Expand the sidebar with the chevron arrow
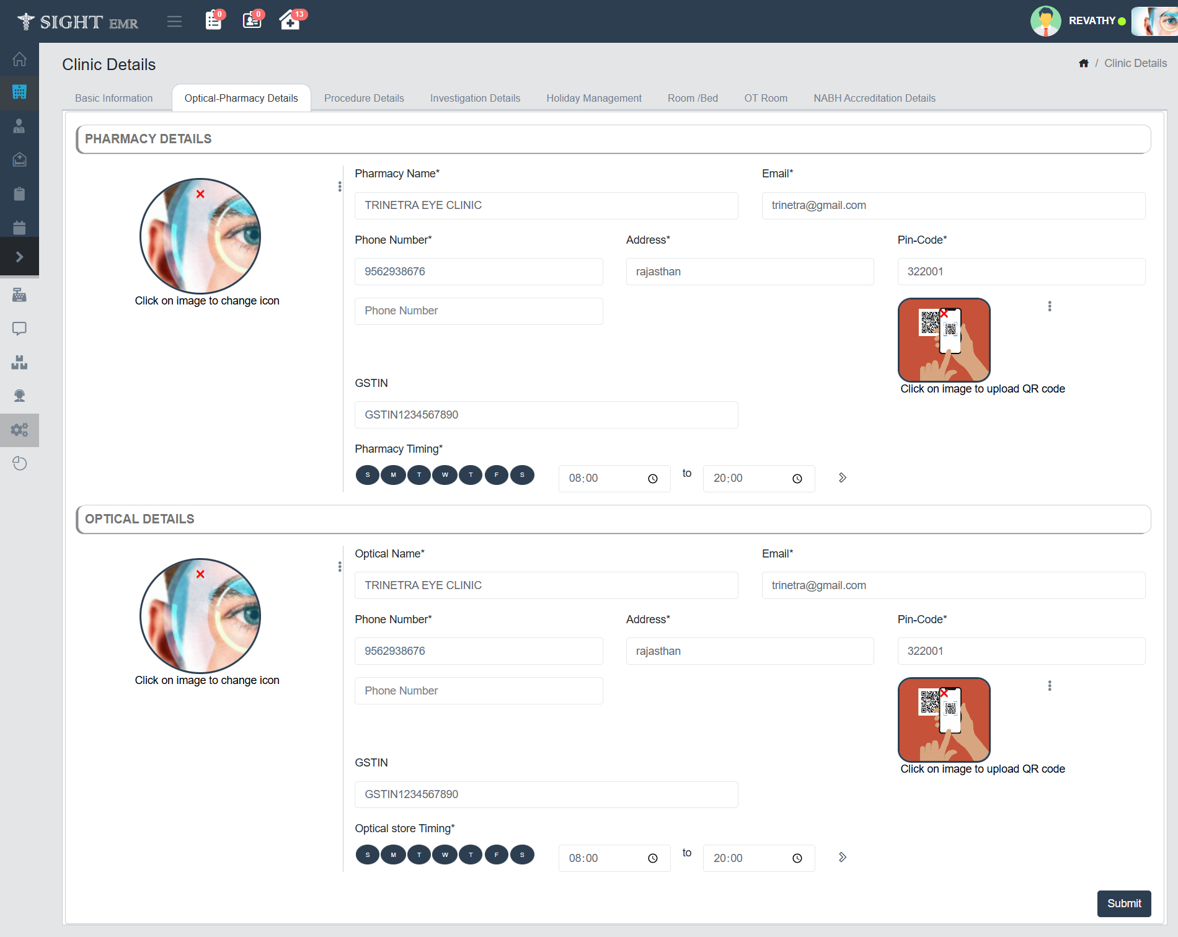Viewport: 1178px width, 937px height. (19, 257)
